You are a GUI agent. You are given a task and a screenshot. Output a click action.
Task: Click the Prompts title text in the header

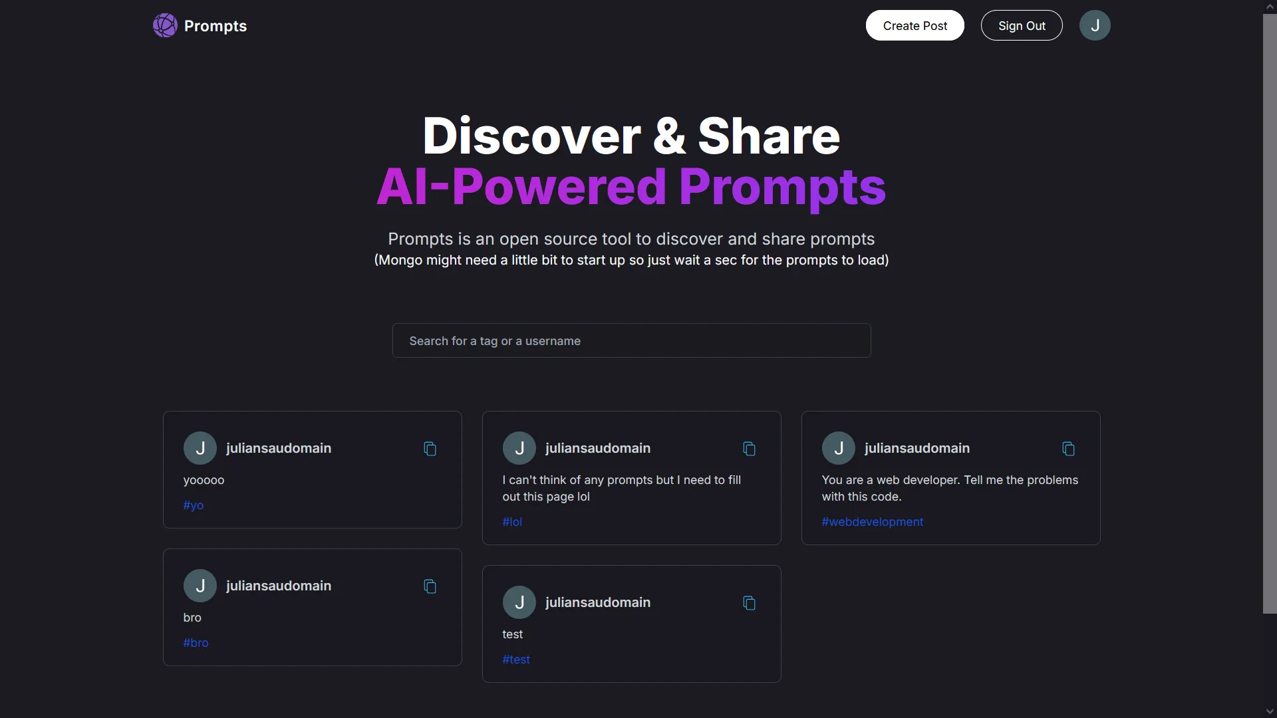coord(215,26)
